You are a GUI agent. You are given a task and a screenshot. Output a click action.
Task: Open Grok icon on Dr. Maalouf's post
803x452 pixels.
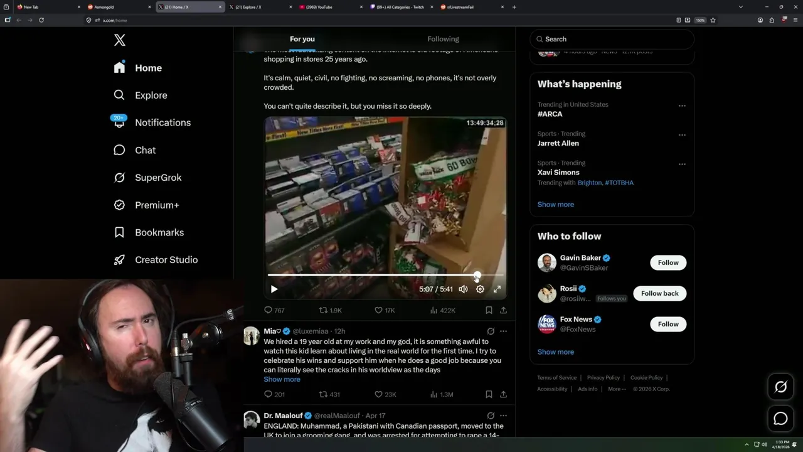[491, 416]
